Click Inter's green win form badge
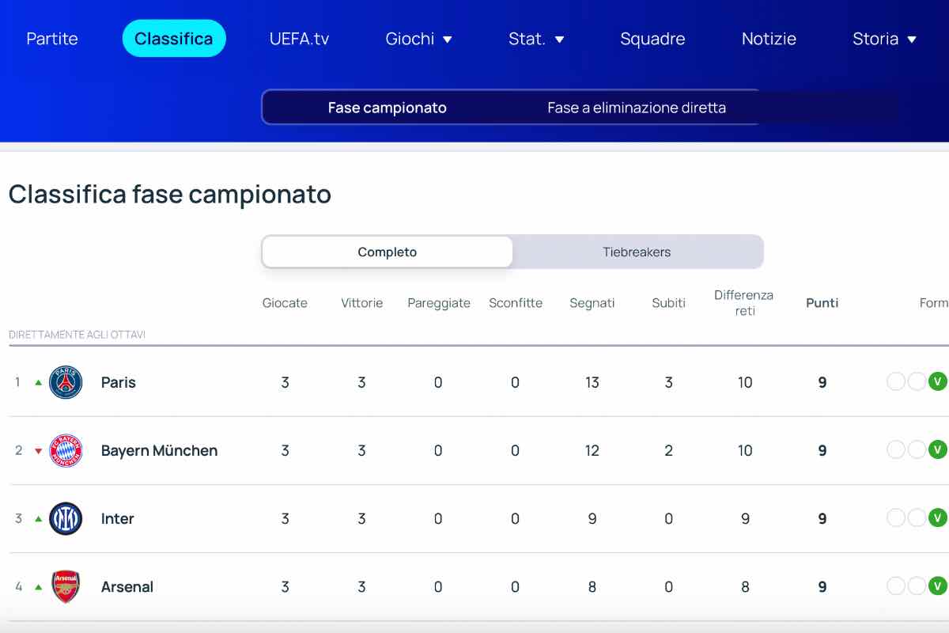The width and height of the screenshot is (949, 633). pyautogui.click(x=937, y=518)
